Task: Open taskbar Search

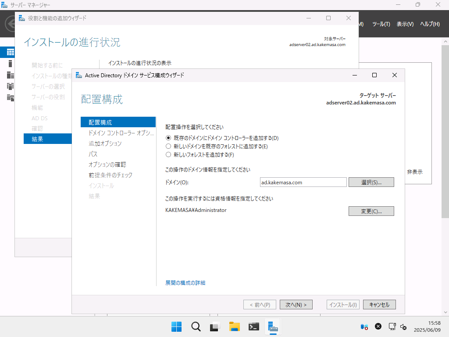Action: tap(196, 326)
